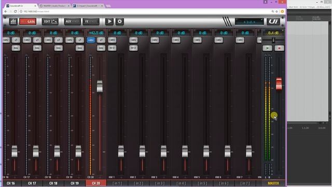Screen dimensions: 332x187
Task: Click the browser back arrow
Action: [x=6, y=11]
